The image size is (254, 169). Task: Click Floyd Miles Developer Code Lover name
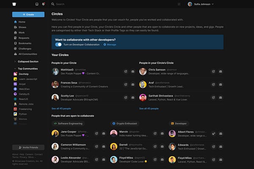[x=126, y=158]
